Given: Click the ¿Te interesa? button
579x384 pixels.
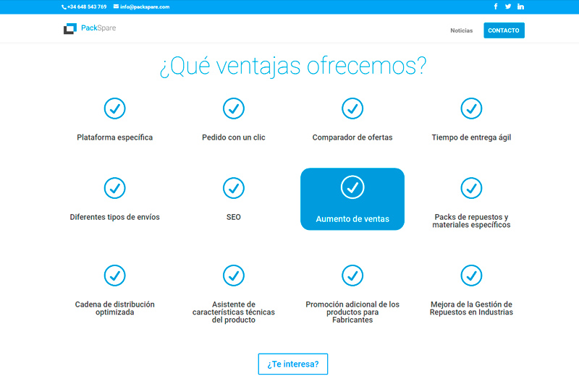Looking at the screenshot, I should [293, 364].
